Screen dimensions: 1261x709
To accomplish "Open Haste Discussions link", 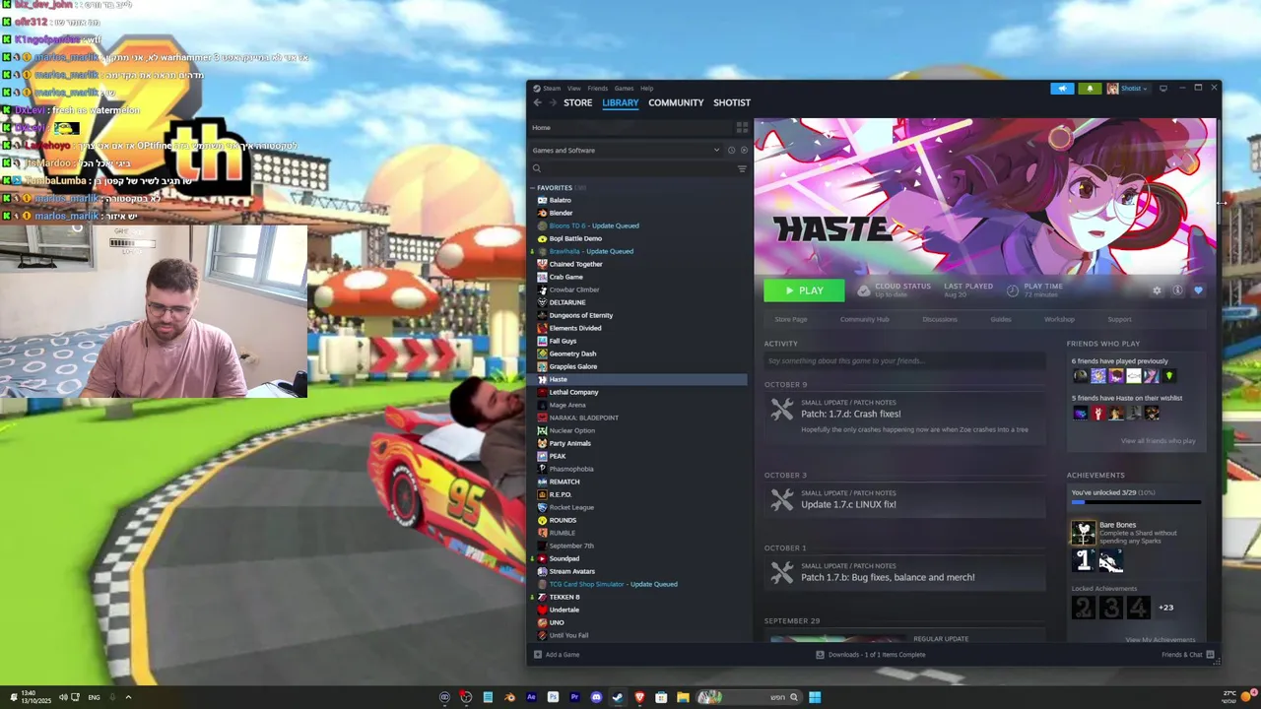I will click(940, 319).
